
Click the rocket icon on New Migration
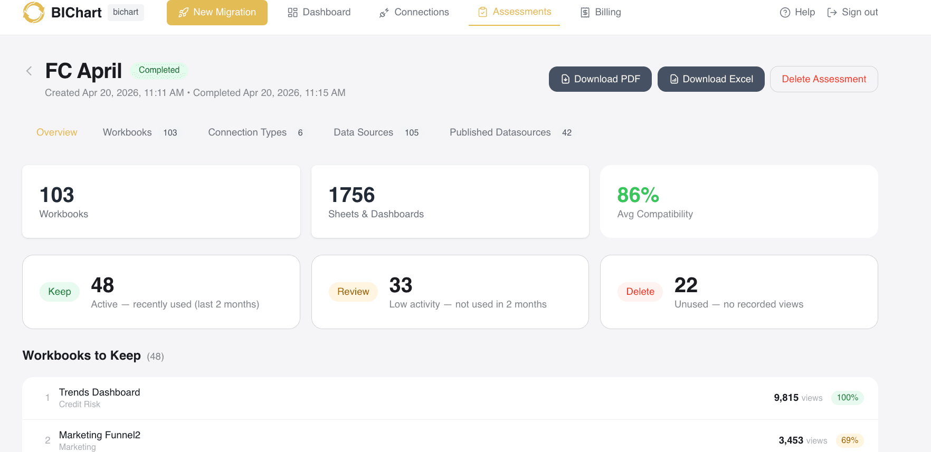coord(184,12)
